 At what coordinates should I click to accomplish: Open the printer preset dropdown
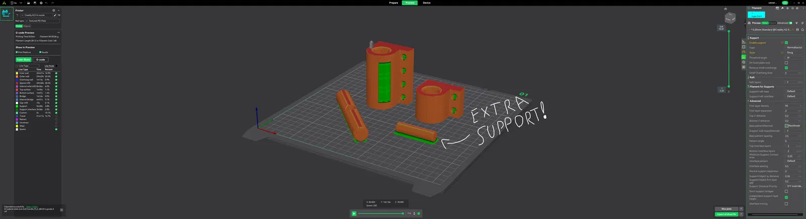click(37, 15)
